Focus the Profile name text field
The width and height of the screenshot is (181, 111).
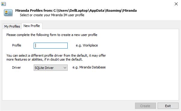pyautogui.click(x=51, y=46)
